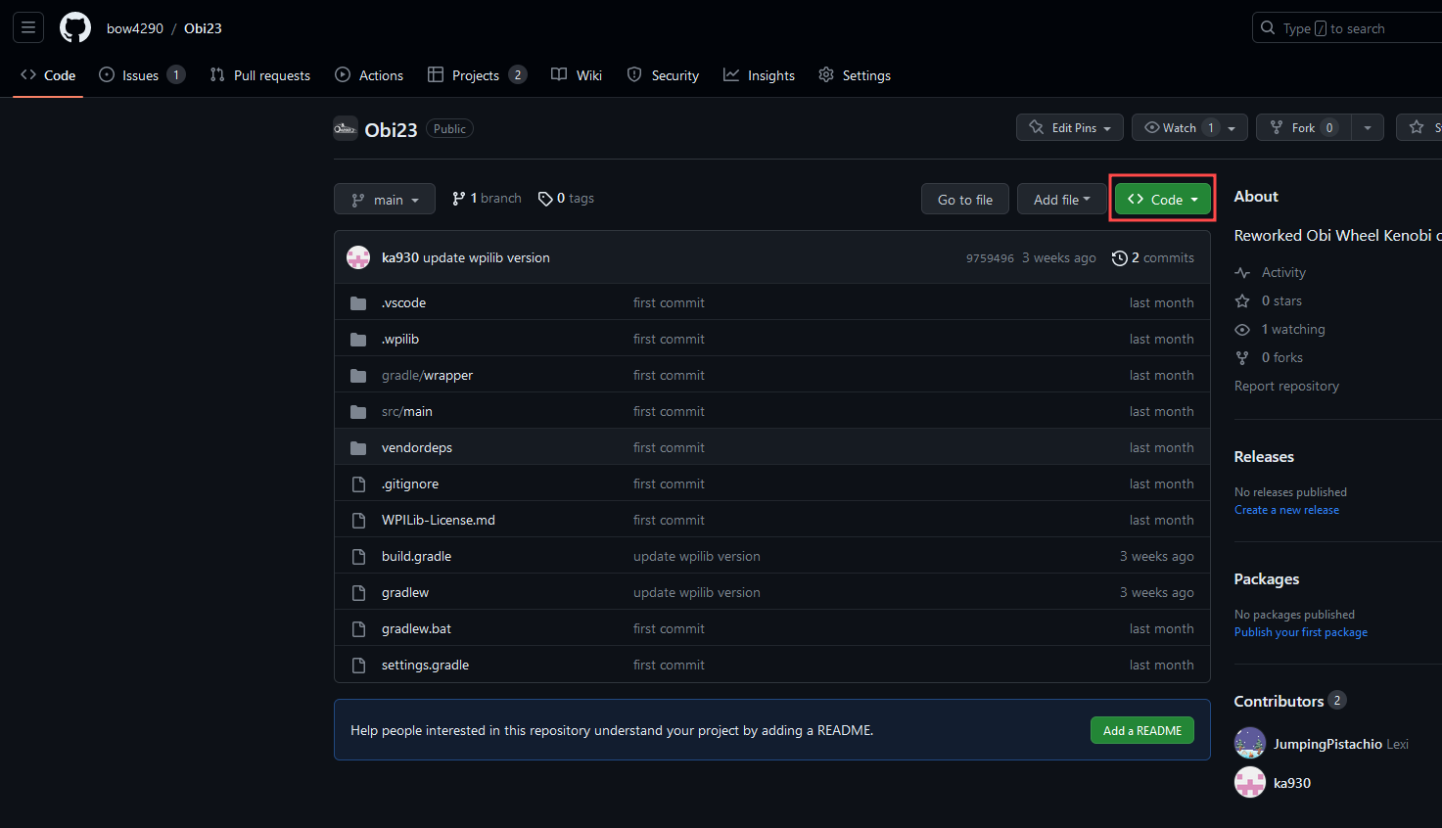Open the Pull requests tab
Viewport: 1442px width, 828px height.
pyautogui.click(x=259, y=75)
